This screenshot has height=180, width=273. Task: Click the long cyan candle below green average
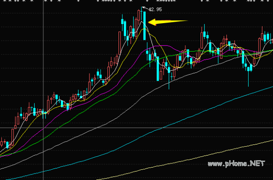tap(158, 68)
